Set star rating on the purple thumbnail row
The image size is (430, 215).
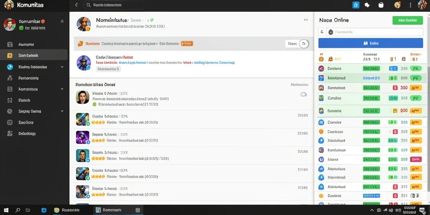coord(98,140)
